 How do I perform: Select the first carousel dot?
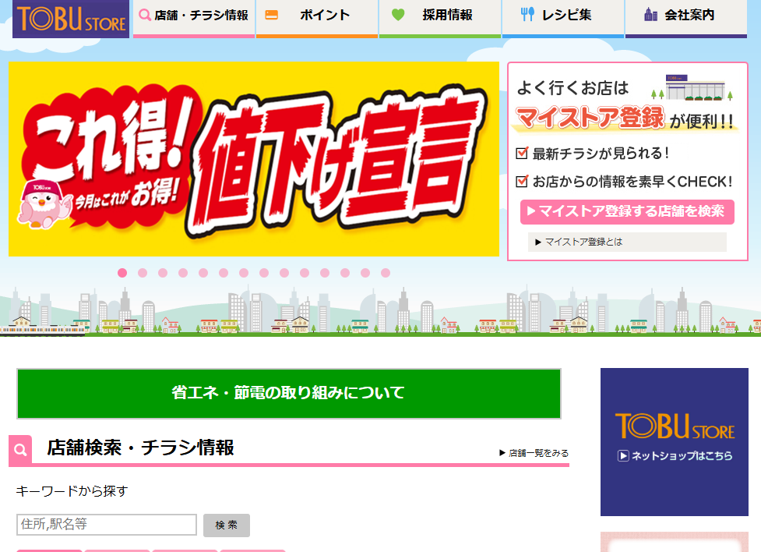click(122, 273)
